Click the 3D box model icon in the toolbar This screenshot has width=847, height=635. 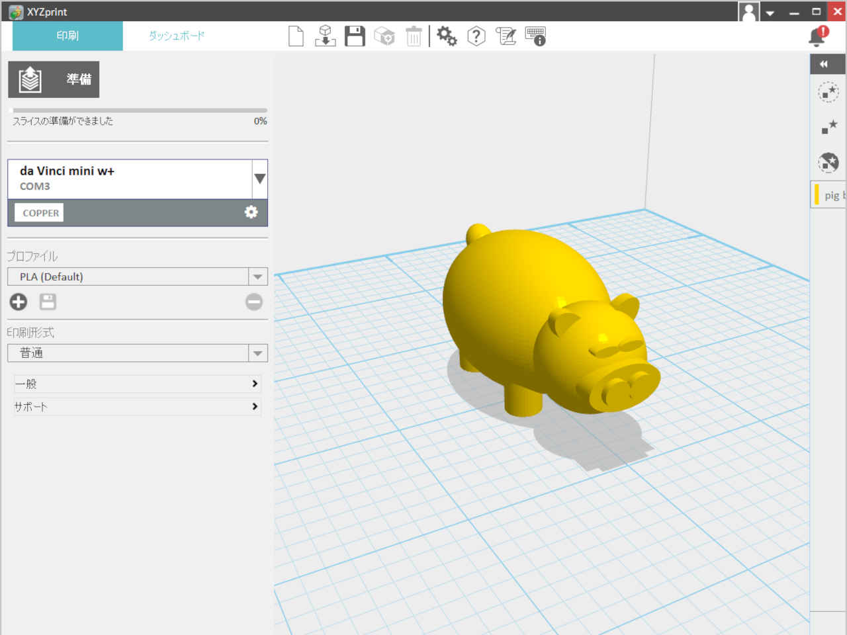tap(384, 36)
